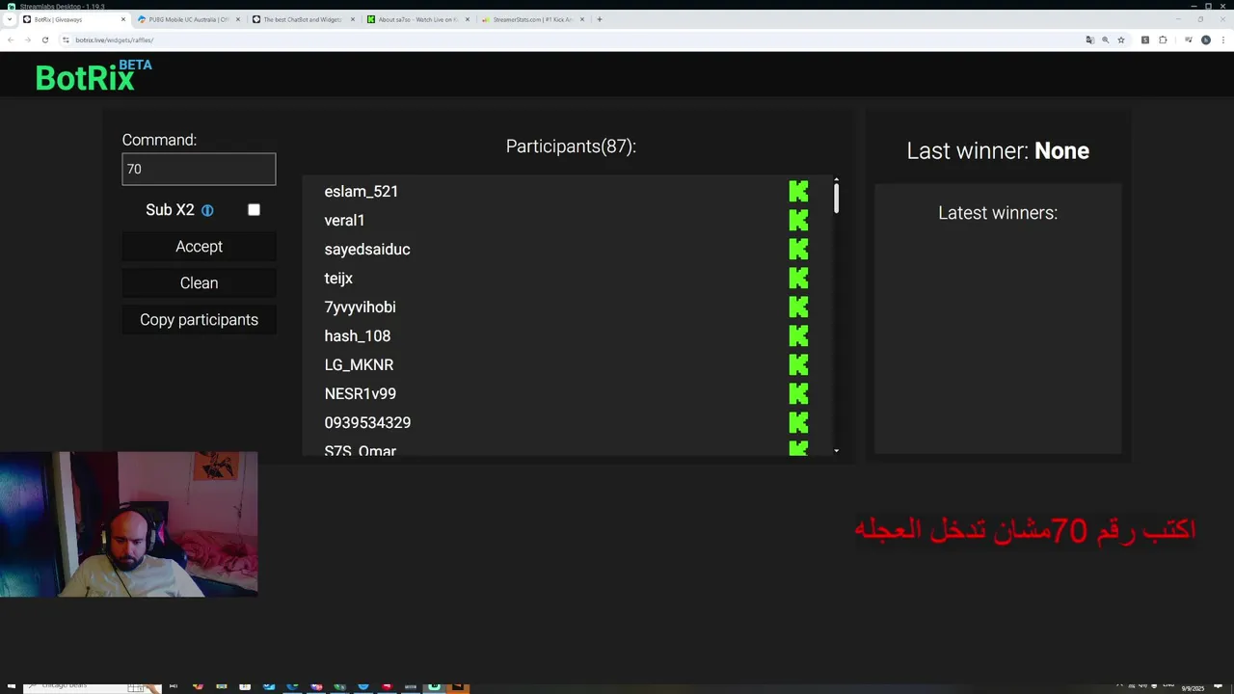Viewport: 1234px width, 694px height.
Task: Bookmark this page with the star icon
Action: click(1121, 40)
